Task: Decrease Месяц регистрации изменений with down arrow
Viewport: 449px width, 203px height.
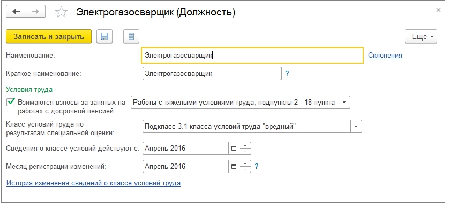Action: pyautogui.click(x=245, y=169)
